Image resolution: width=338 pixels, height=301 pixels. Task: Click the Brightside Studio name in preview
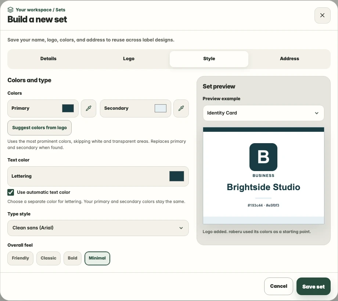point(263,187)
